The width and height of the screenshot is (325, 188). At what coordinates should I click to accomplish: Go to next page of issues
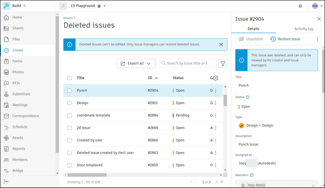click(x=216, y=182)
